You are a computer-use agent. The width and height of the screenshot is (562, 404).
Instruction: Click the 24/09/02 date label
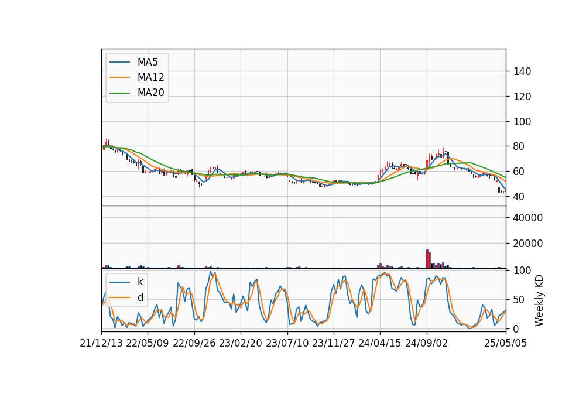427,344
